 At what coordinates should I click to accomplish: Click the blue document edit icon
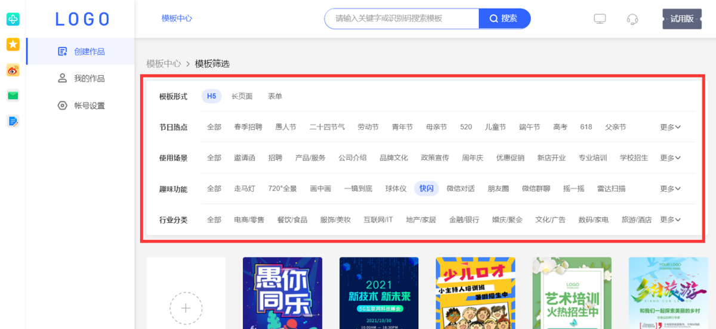[13, 121]
